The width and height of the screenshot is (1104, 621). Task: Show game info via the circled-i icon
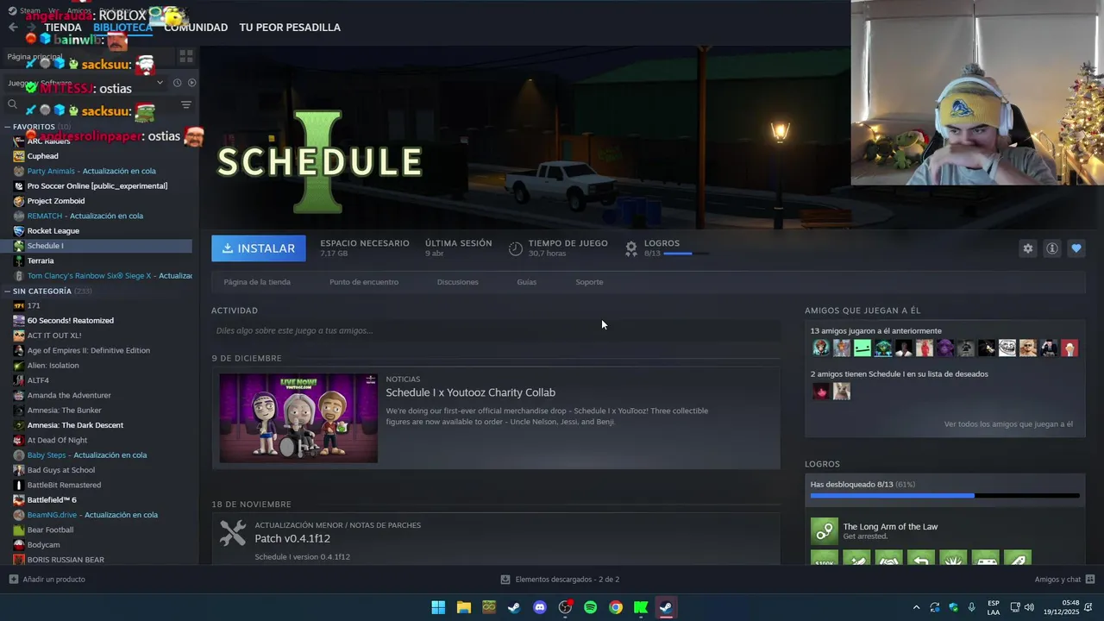pyautogui.click(x=1051, y=248)
